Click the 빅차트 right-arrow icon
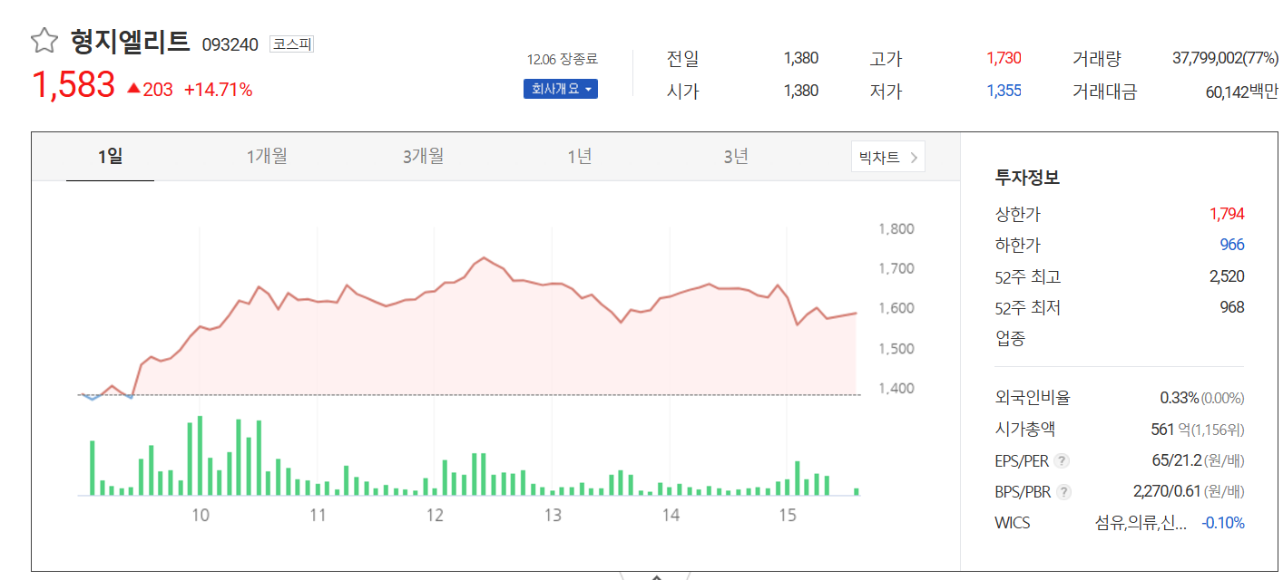The height and width of the screenshot is (580, 1283). pyautogui.click(x=915, y=156)
